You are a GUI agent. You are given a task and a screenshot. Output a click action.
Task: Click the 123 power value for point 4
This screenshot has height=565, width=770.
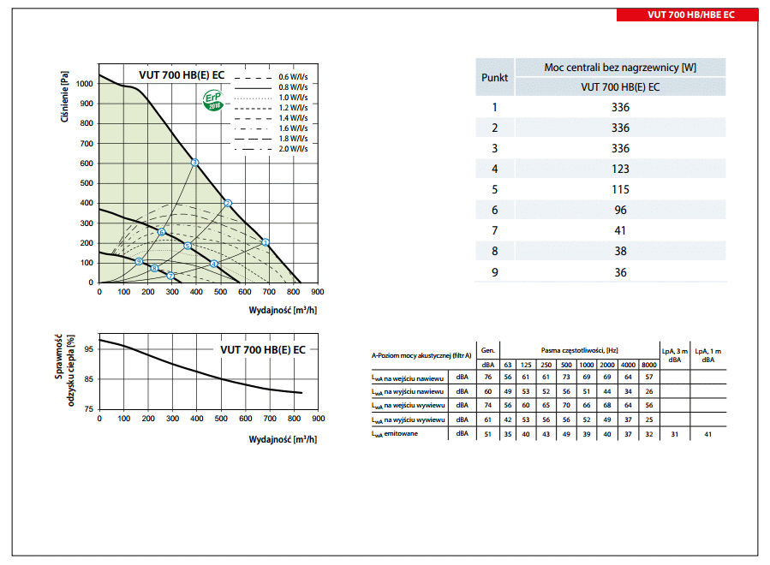click(620, 169)
